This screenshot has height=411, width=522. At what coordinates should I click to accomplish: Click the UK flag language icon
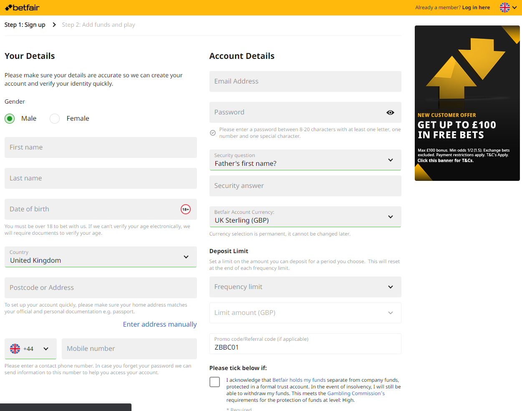[505, 8]
